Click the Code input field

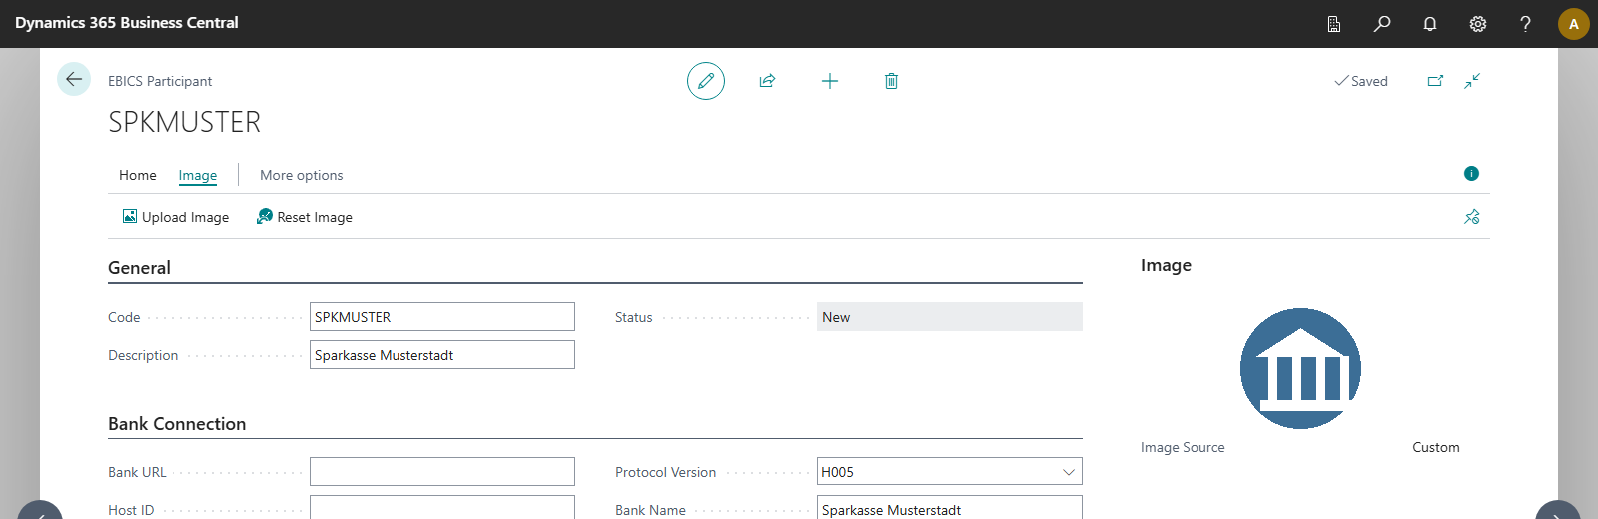click(x=442, y=317)
